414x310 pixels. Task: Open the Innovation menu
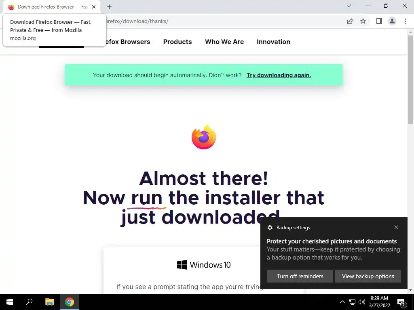point(274,42)
